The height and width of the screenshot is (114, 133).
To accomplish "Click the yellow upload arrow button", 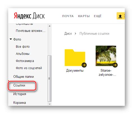I will [x=121, y=16].
